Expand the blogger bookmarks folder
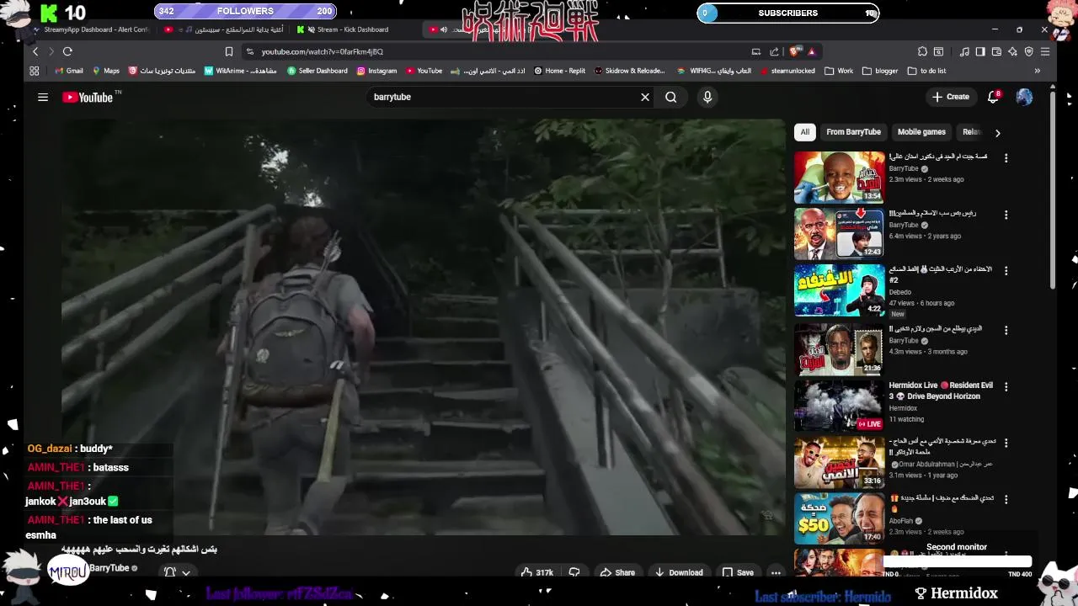This screenshot has width=1078, height=606. (x=880, y=71)
